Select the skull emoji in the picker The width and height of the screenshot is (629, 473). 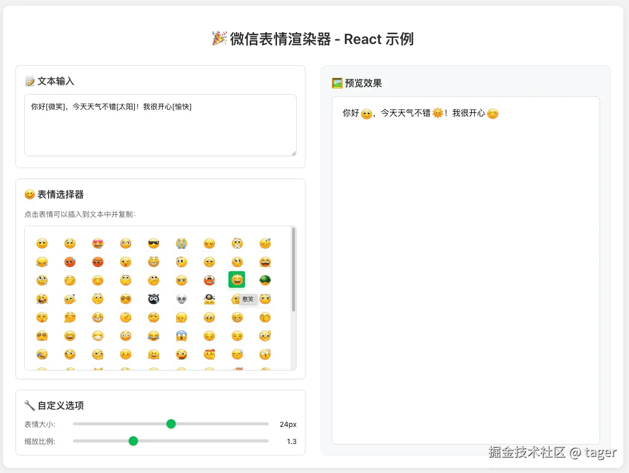(180, 299)
